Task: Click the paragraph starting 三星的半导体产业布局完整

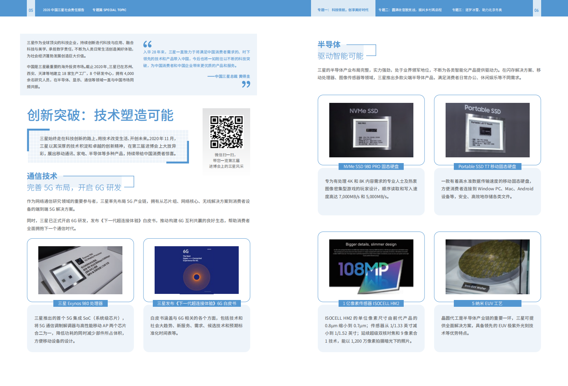Action: point(429,74)
